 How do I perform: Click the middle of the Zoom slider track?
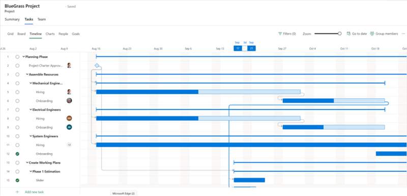[327, 33]
